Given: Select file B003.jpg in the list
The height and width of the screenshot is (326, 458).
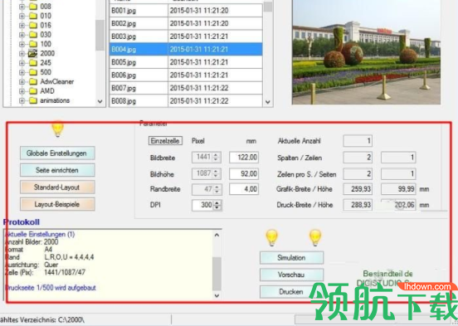Looking at the screenshot, I should (139, 36).
